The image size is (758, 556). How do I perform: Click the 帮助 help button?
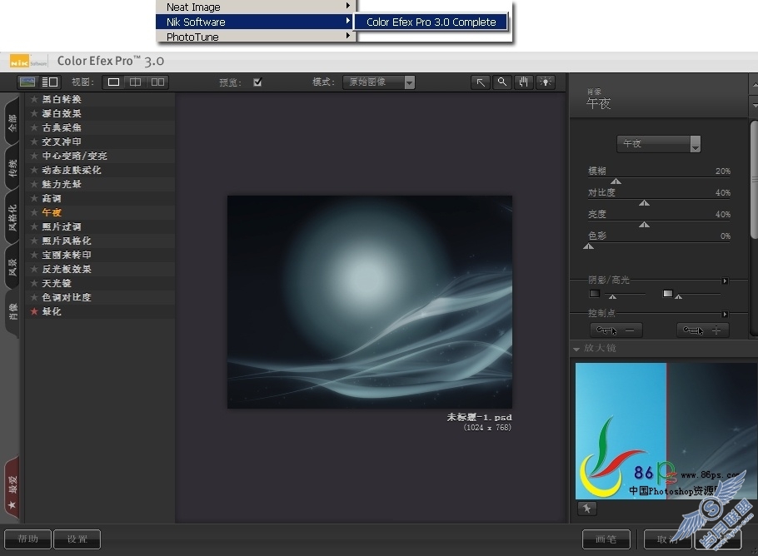pos(27,539)
